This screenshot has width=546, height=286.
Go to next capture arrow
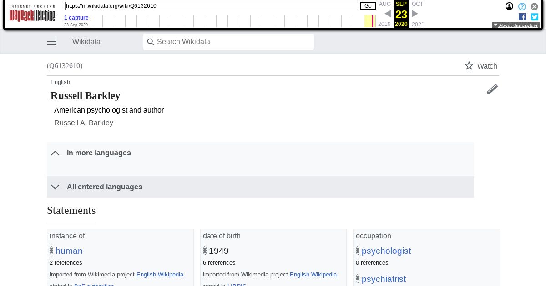point(415,14)
